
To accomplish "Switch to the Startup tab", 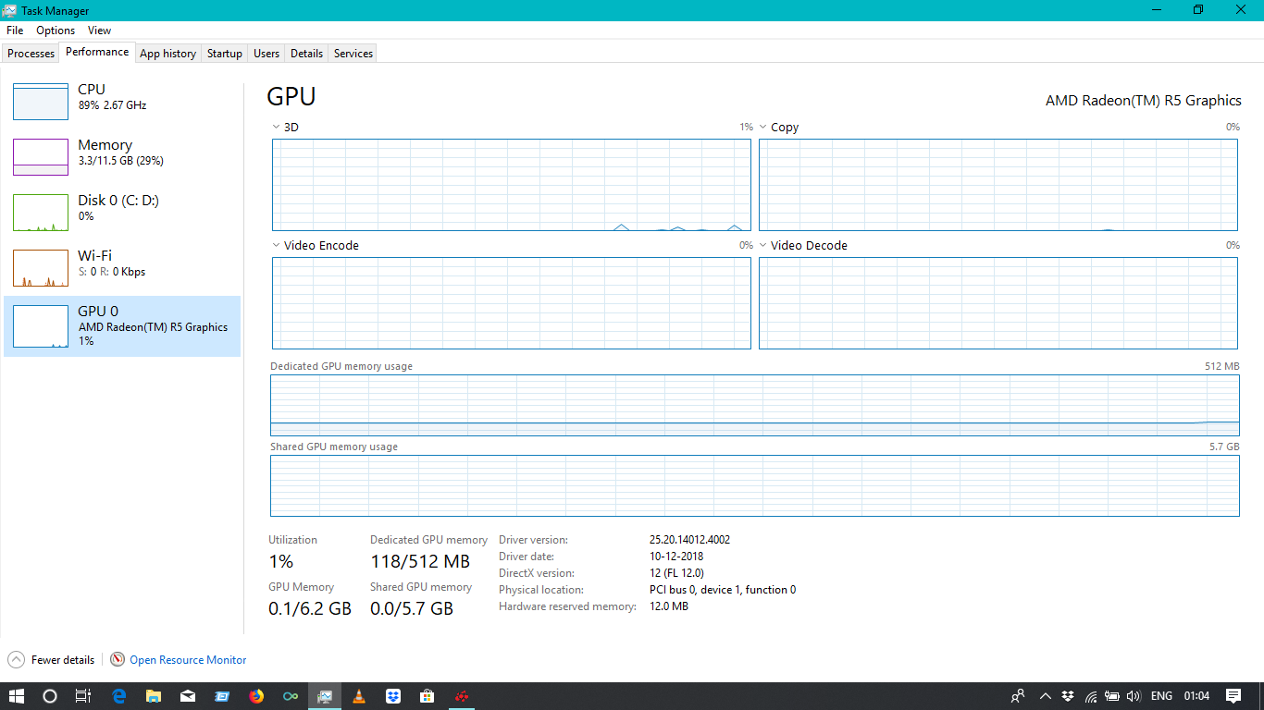I will point(224,54).
